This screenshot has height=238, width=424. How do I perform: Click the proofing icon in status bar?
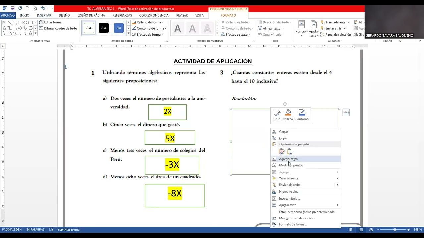[51, 229]
